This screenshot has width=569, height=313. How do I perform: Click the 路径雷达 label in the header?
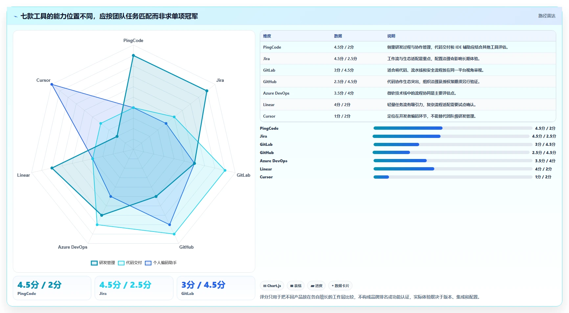tap(547, 16)
